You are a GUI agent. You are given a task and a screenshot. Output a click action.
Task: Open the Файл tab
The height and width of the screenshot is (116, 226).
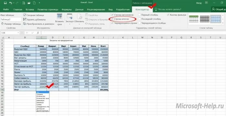(6, 9)
